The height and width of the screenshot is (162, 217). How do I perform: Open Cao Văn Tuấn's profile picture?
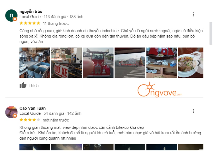pyautogui.click(x=11, y=112)
